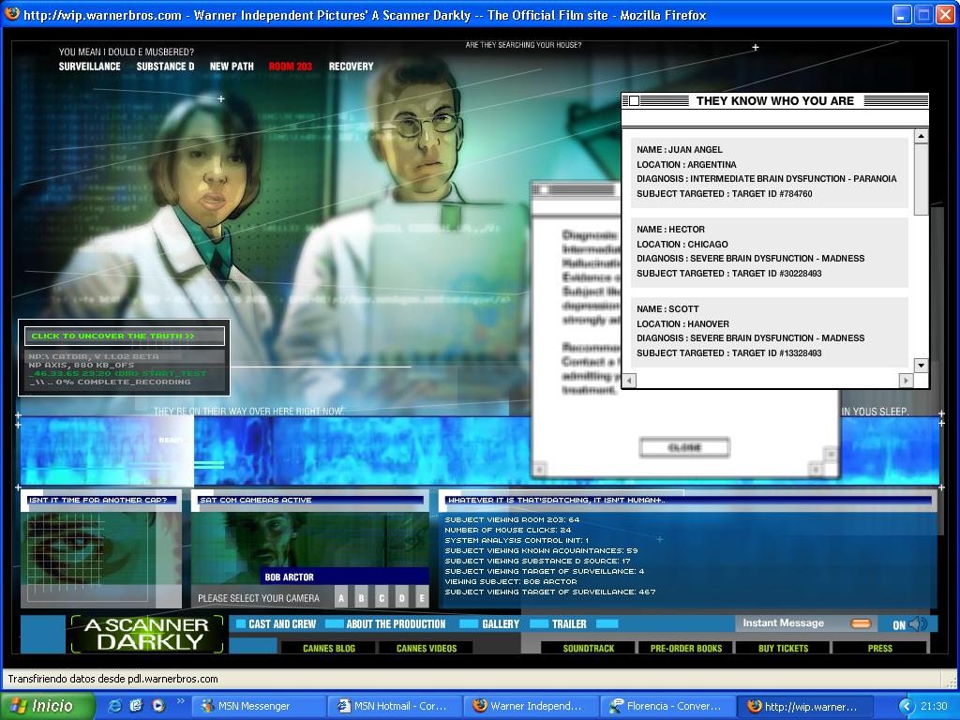Expand the quick launch chevron

click(x=181, y=701)
